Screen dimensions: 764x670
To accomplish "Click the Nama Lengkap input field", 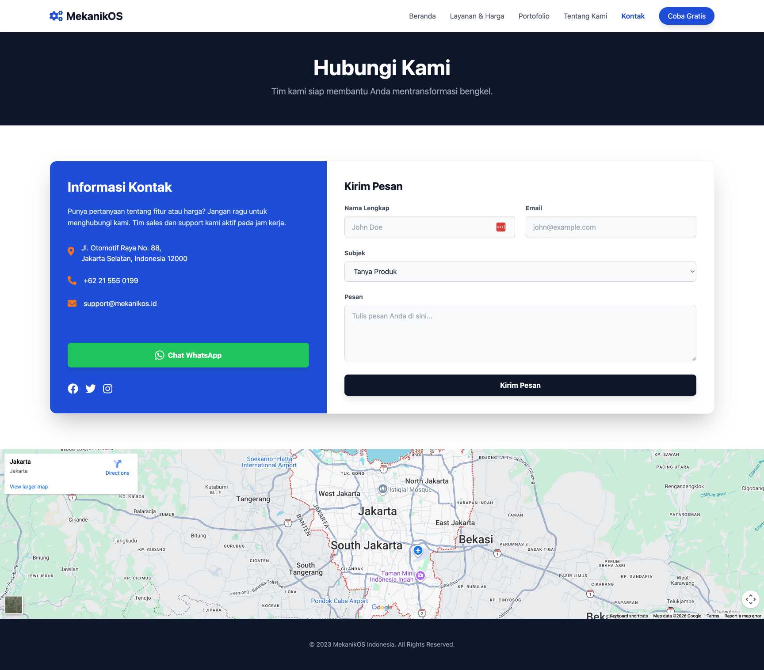I will click(420, 227).
